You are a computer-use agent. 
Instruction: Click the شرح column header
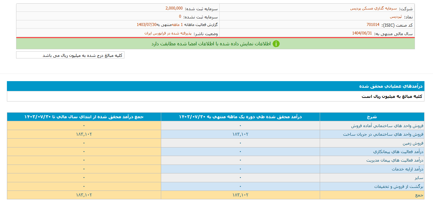pyautogui.click(x=372, y=117)
